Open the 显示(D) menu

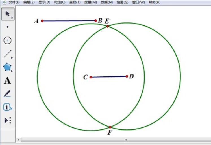pos(44,2)
